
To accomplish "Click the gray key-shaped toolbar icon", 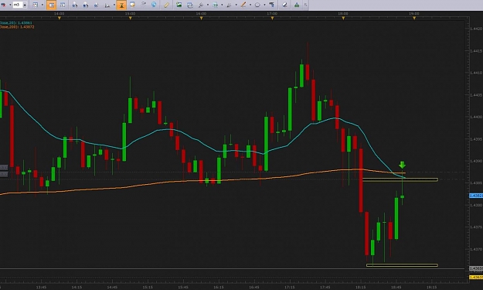I will pos(143,5).
